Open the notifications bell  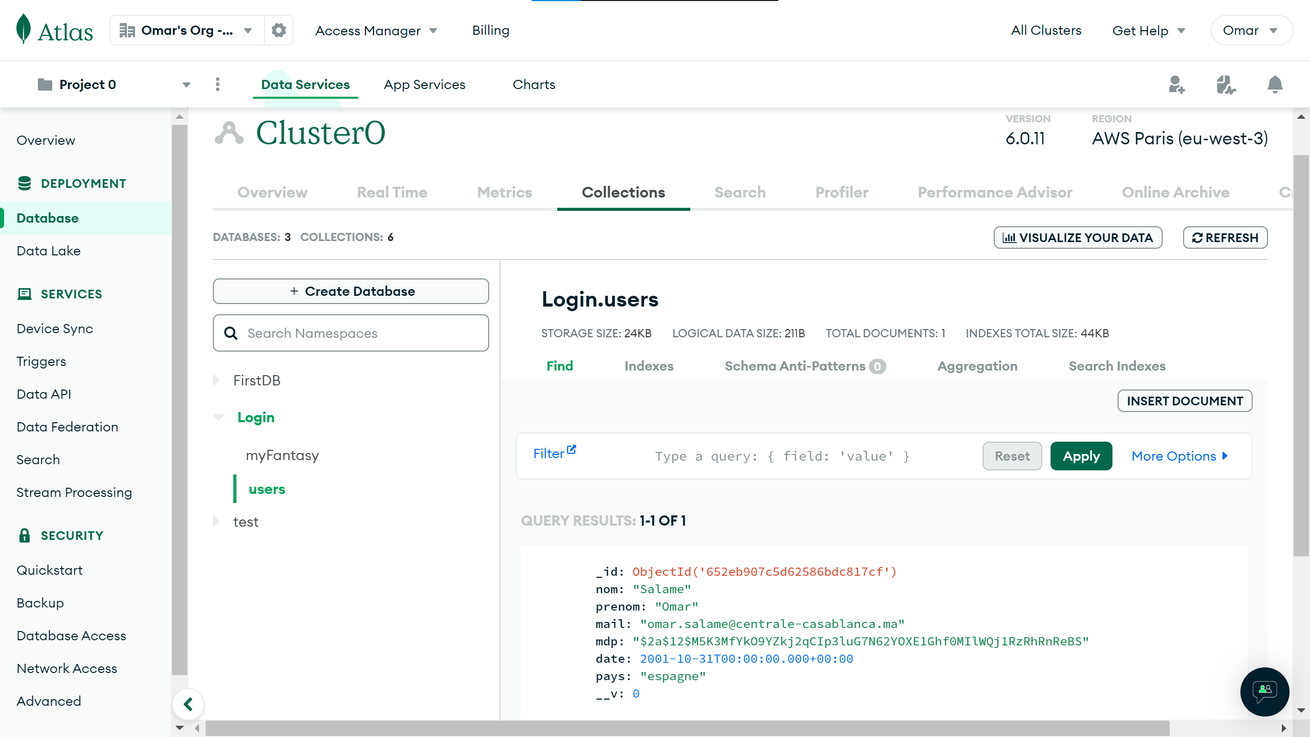click(1275, 84)
